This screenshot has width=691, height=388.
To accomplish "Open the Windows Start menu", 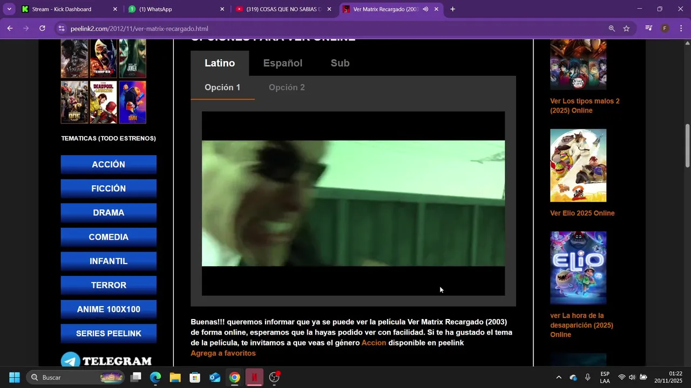I will [x=15, y=377].
